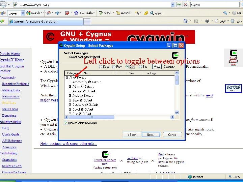Select the Exp radio button

(140, 67)
